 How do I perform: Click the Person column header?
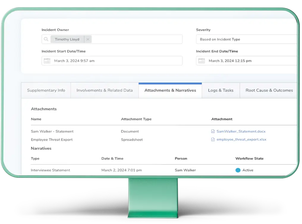[x=181, y=159]
